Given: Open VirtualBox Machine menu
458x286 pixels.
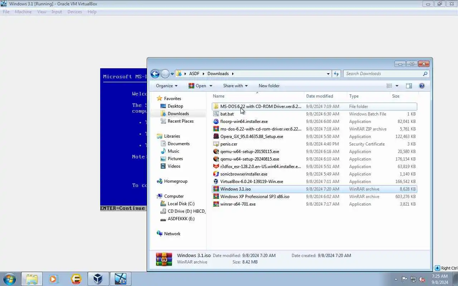Looking at the screenshot, I should (x=23, y=12).
